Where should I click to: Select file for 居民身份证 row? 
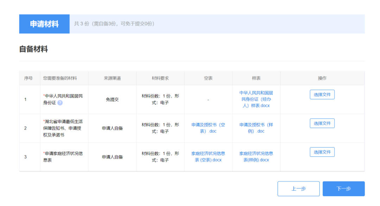pyautogui.click(x=322, y=95)
